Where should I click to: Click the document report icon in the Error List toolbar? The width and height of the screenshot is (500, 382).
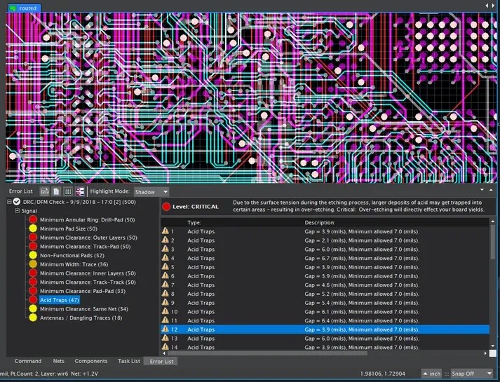pyautogui.click(x=56, y=191)
